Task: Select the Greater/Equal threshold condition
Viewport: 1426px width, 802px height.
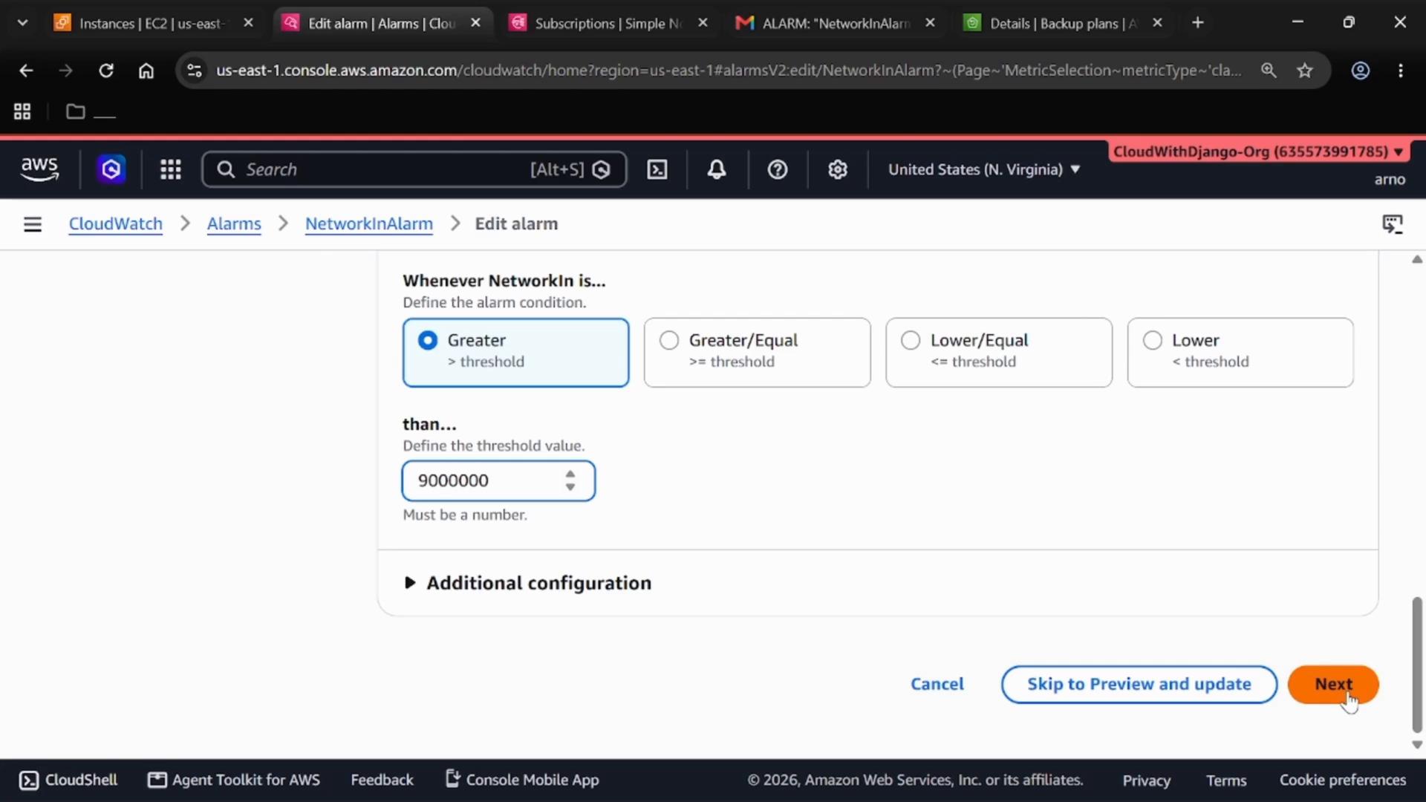Action: click(757, 352)
